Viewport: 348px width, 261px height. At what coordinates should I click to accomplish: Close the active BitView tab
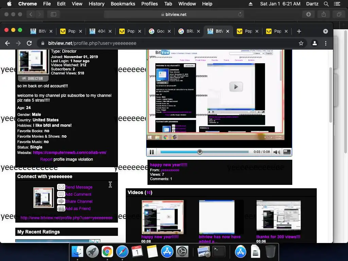tap(228, 31)
